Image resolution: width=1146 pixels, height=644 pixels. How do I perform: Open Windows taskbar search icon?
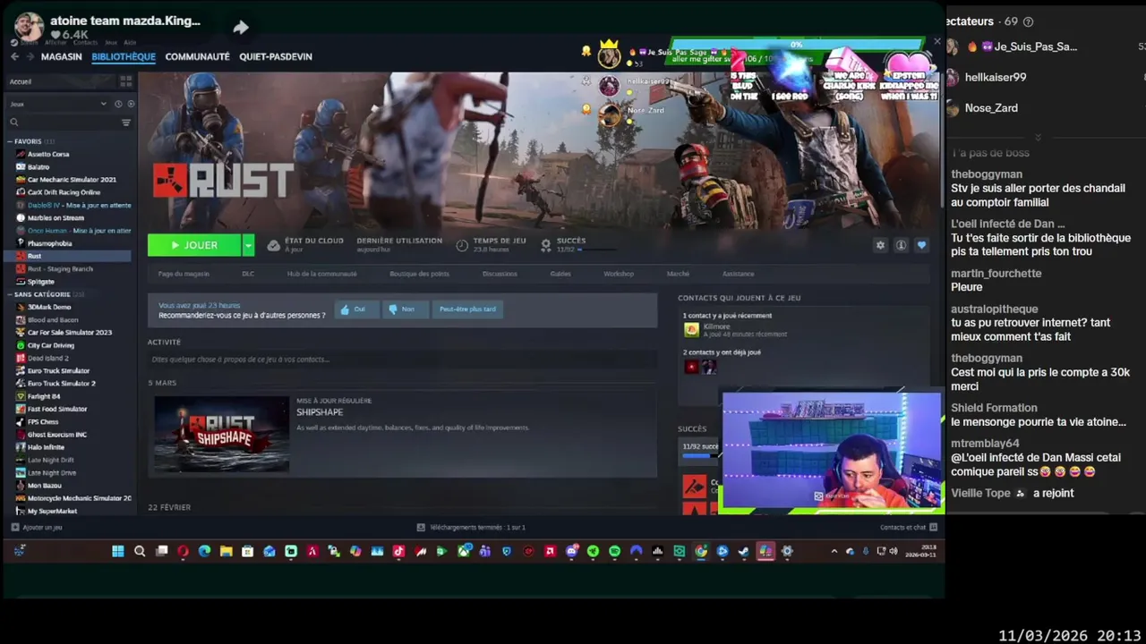(x=140, y=551)
